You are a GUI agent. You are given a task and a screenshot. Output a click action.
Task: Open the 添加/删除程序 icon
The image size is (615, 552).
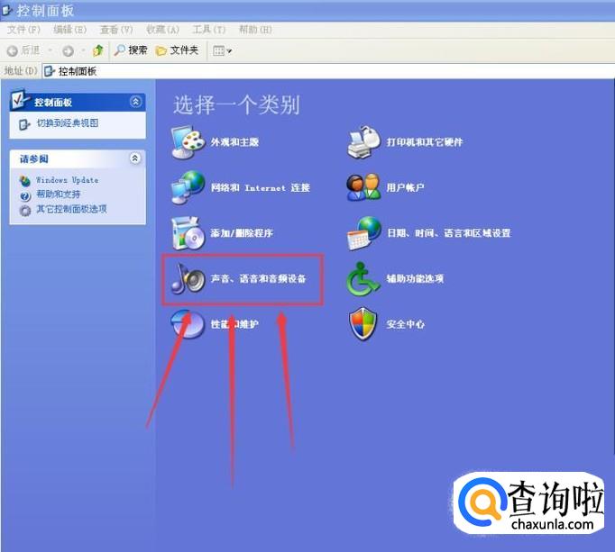point(188,233)
